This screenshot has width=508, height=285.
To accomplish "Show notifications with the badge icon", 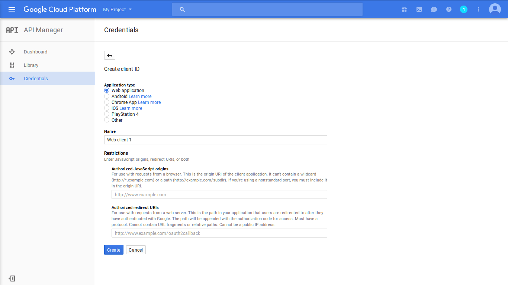I will tap(464, 9).
